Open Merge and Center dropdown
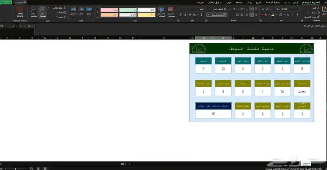This screenshot has width=327, height=170. [208, 15]
